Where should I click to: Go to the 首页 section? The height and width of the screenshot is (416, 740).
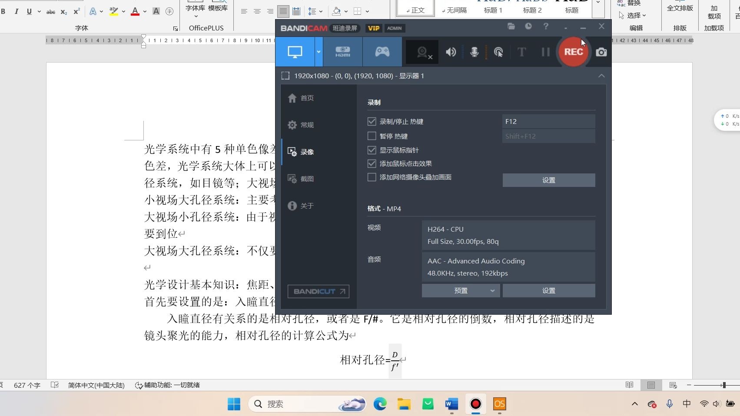(307, 98)
